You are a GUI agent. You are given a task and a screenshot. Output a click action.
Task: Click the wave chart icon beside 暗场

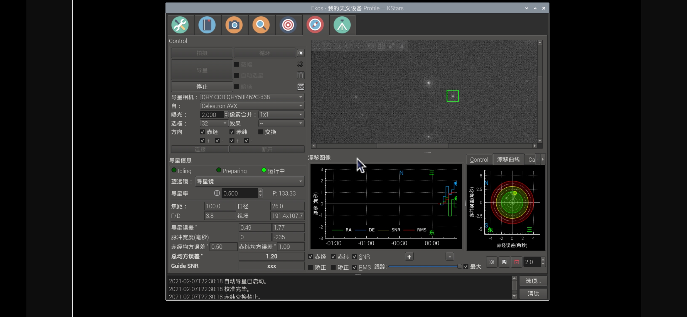301,87
